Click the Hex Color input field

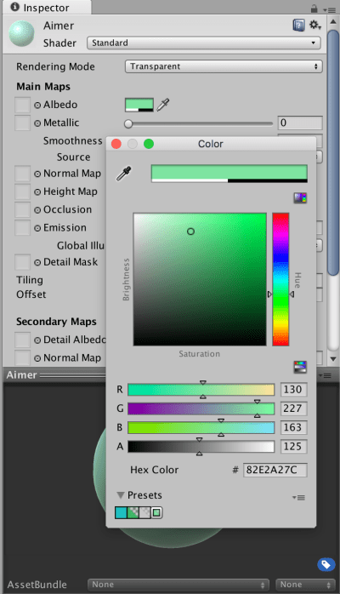pyautogui.click(x=275, y=470)
